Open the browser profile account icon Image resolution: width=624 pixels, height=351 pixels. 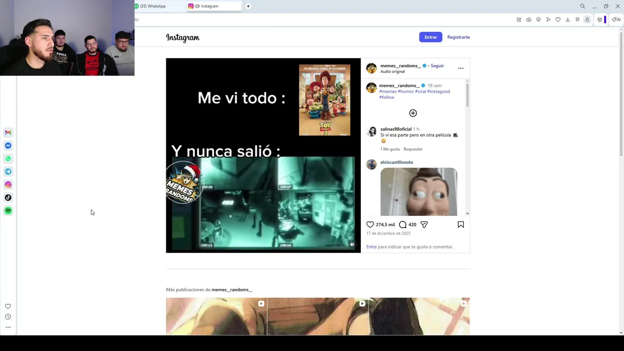(x=587, y=19)
